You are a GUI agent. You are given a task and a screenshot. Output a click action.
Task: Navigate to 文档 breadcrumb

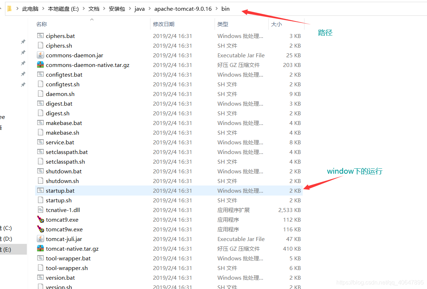coord(94,9)
